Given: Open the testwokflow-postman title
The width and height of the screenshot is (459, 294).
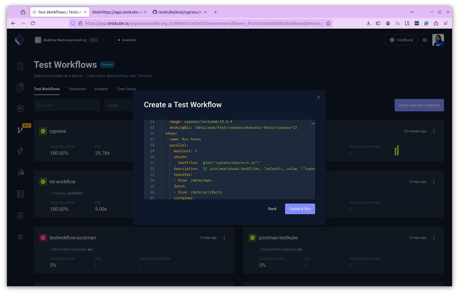Looking at the screenshot, I should (73, 238).
